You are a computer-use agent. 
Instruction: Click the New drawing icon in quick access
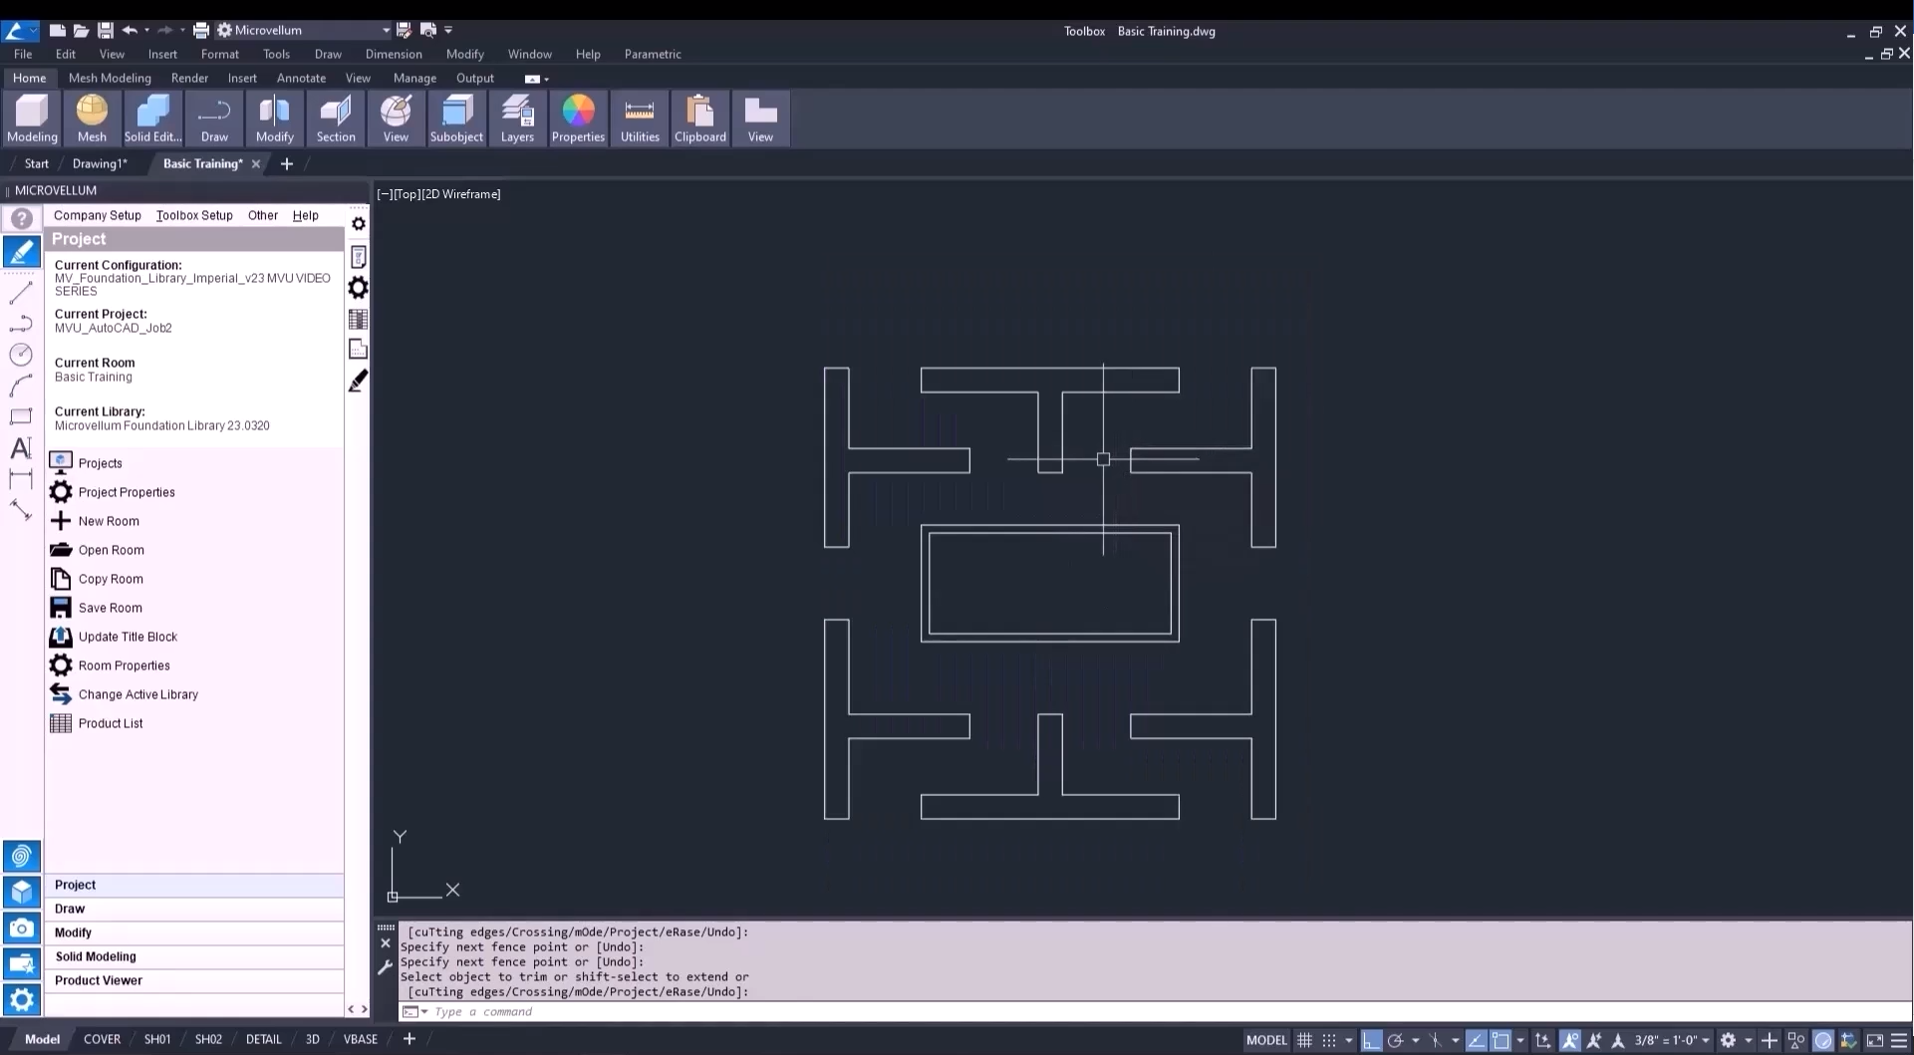(x=58, y=31)
